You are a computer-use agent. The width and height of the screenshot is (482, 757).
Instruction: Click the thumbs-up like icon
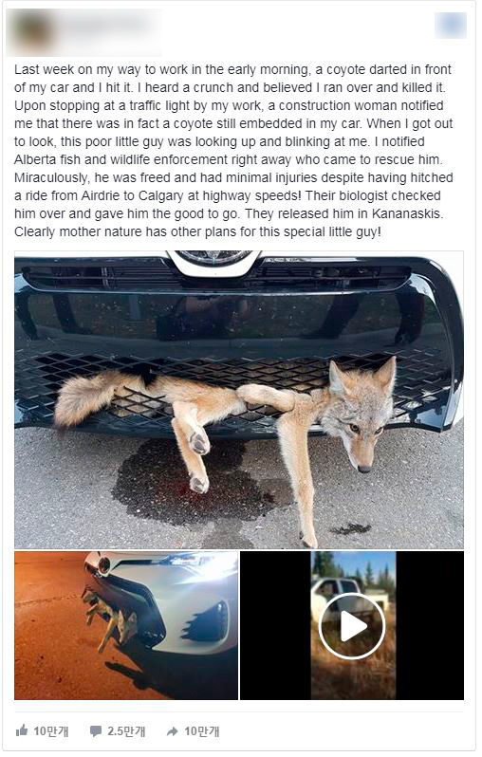[x=22, y=730]
